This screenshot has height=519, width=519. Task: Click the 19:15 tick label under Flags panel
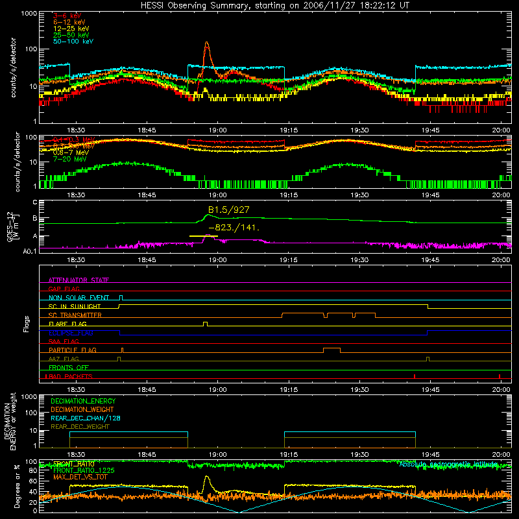pyautogui.click(x=288, y=390)
